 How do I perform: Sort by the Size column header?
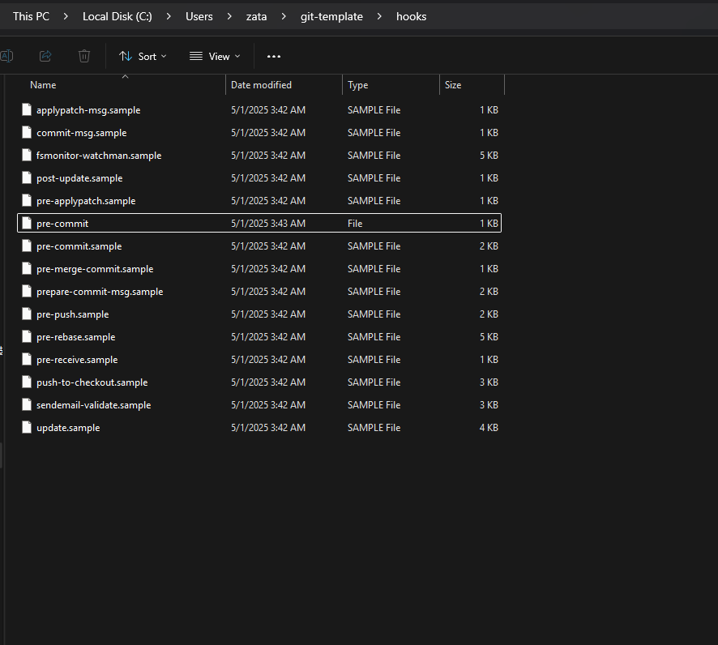(453, 85)
